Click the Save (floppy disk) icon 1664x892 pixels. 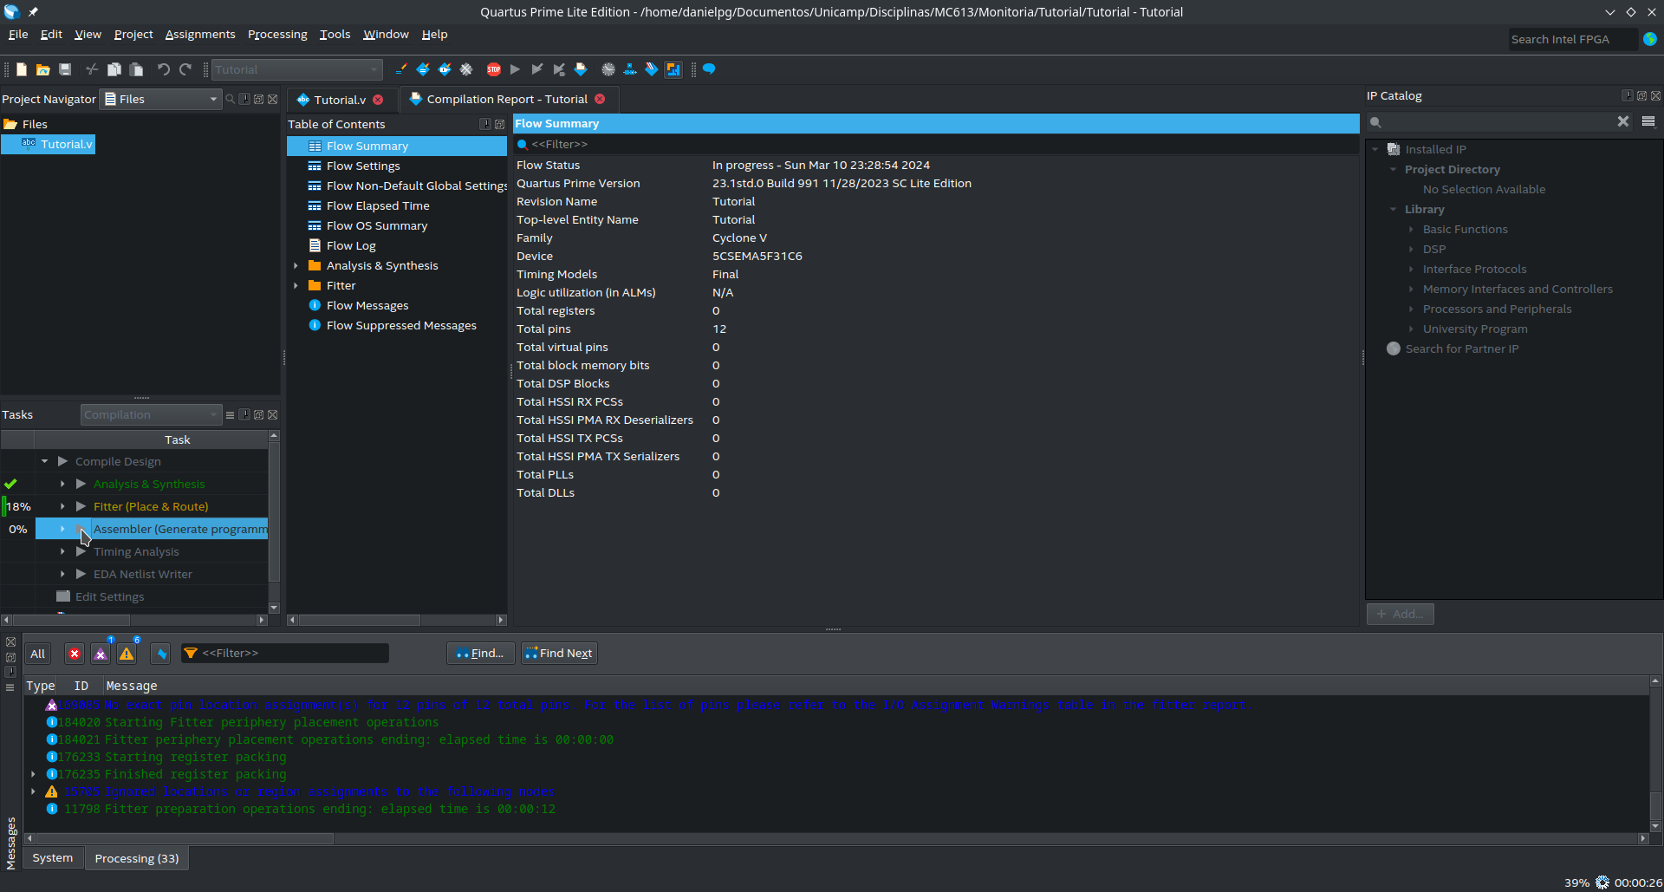(65, 69)
